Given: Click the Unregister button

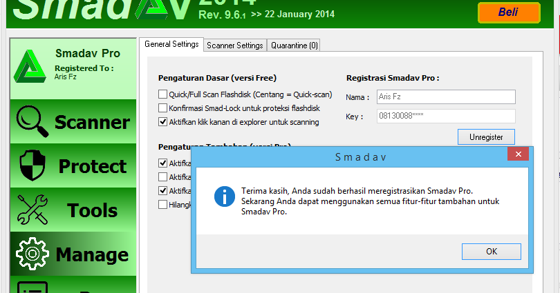Looking at the screenshot, I should click(x=486, y=137).
